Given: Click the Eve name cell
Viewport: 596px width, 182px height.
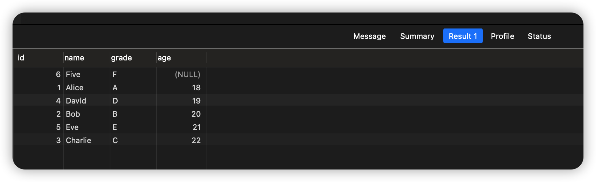Looking at the screenshot, I should coord(72,127).
